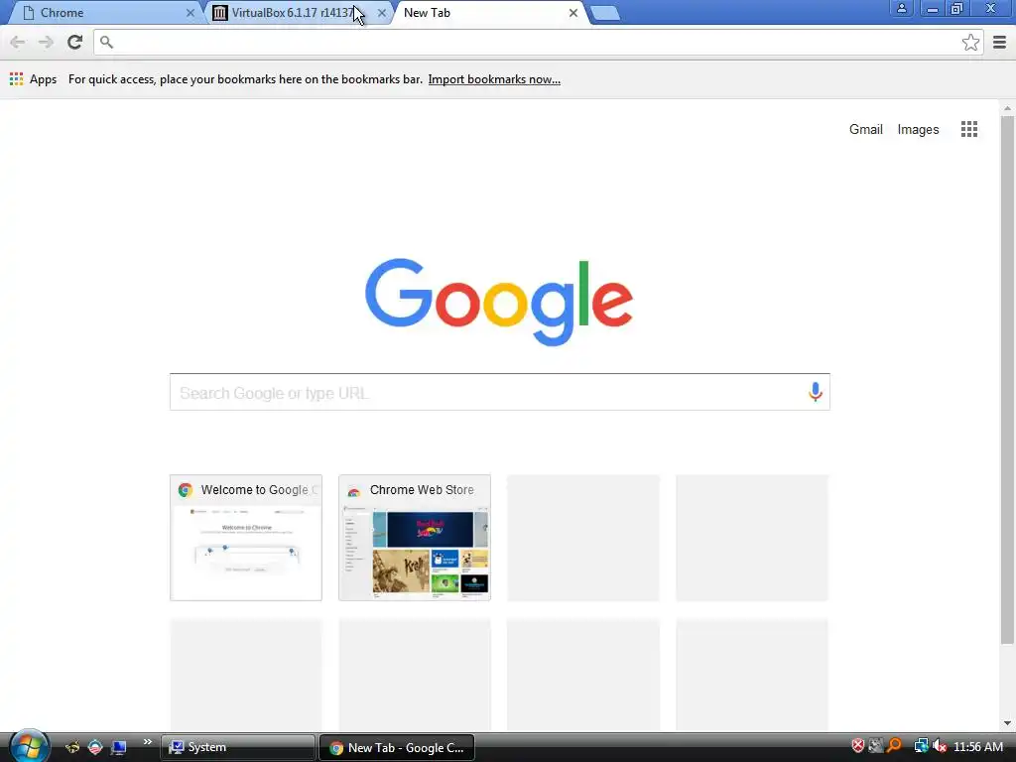The height and width of the screenshot is (762, 1016).
Task: Click Import bookmarks now link
Action: [494, 79]
